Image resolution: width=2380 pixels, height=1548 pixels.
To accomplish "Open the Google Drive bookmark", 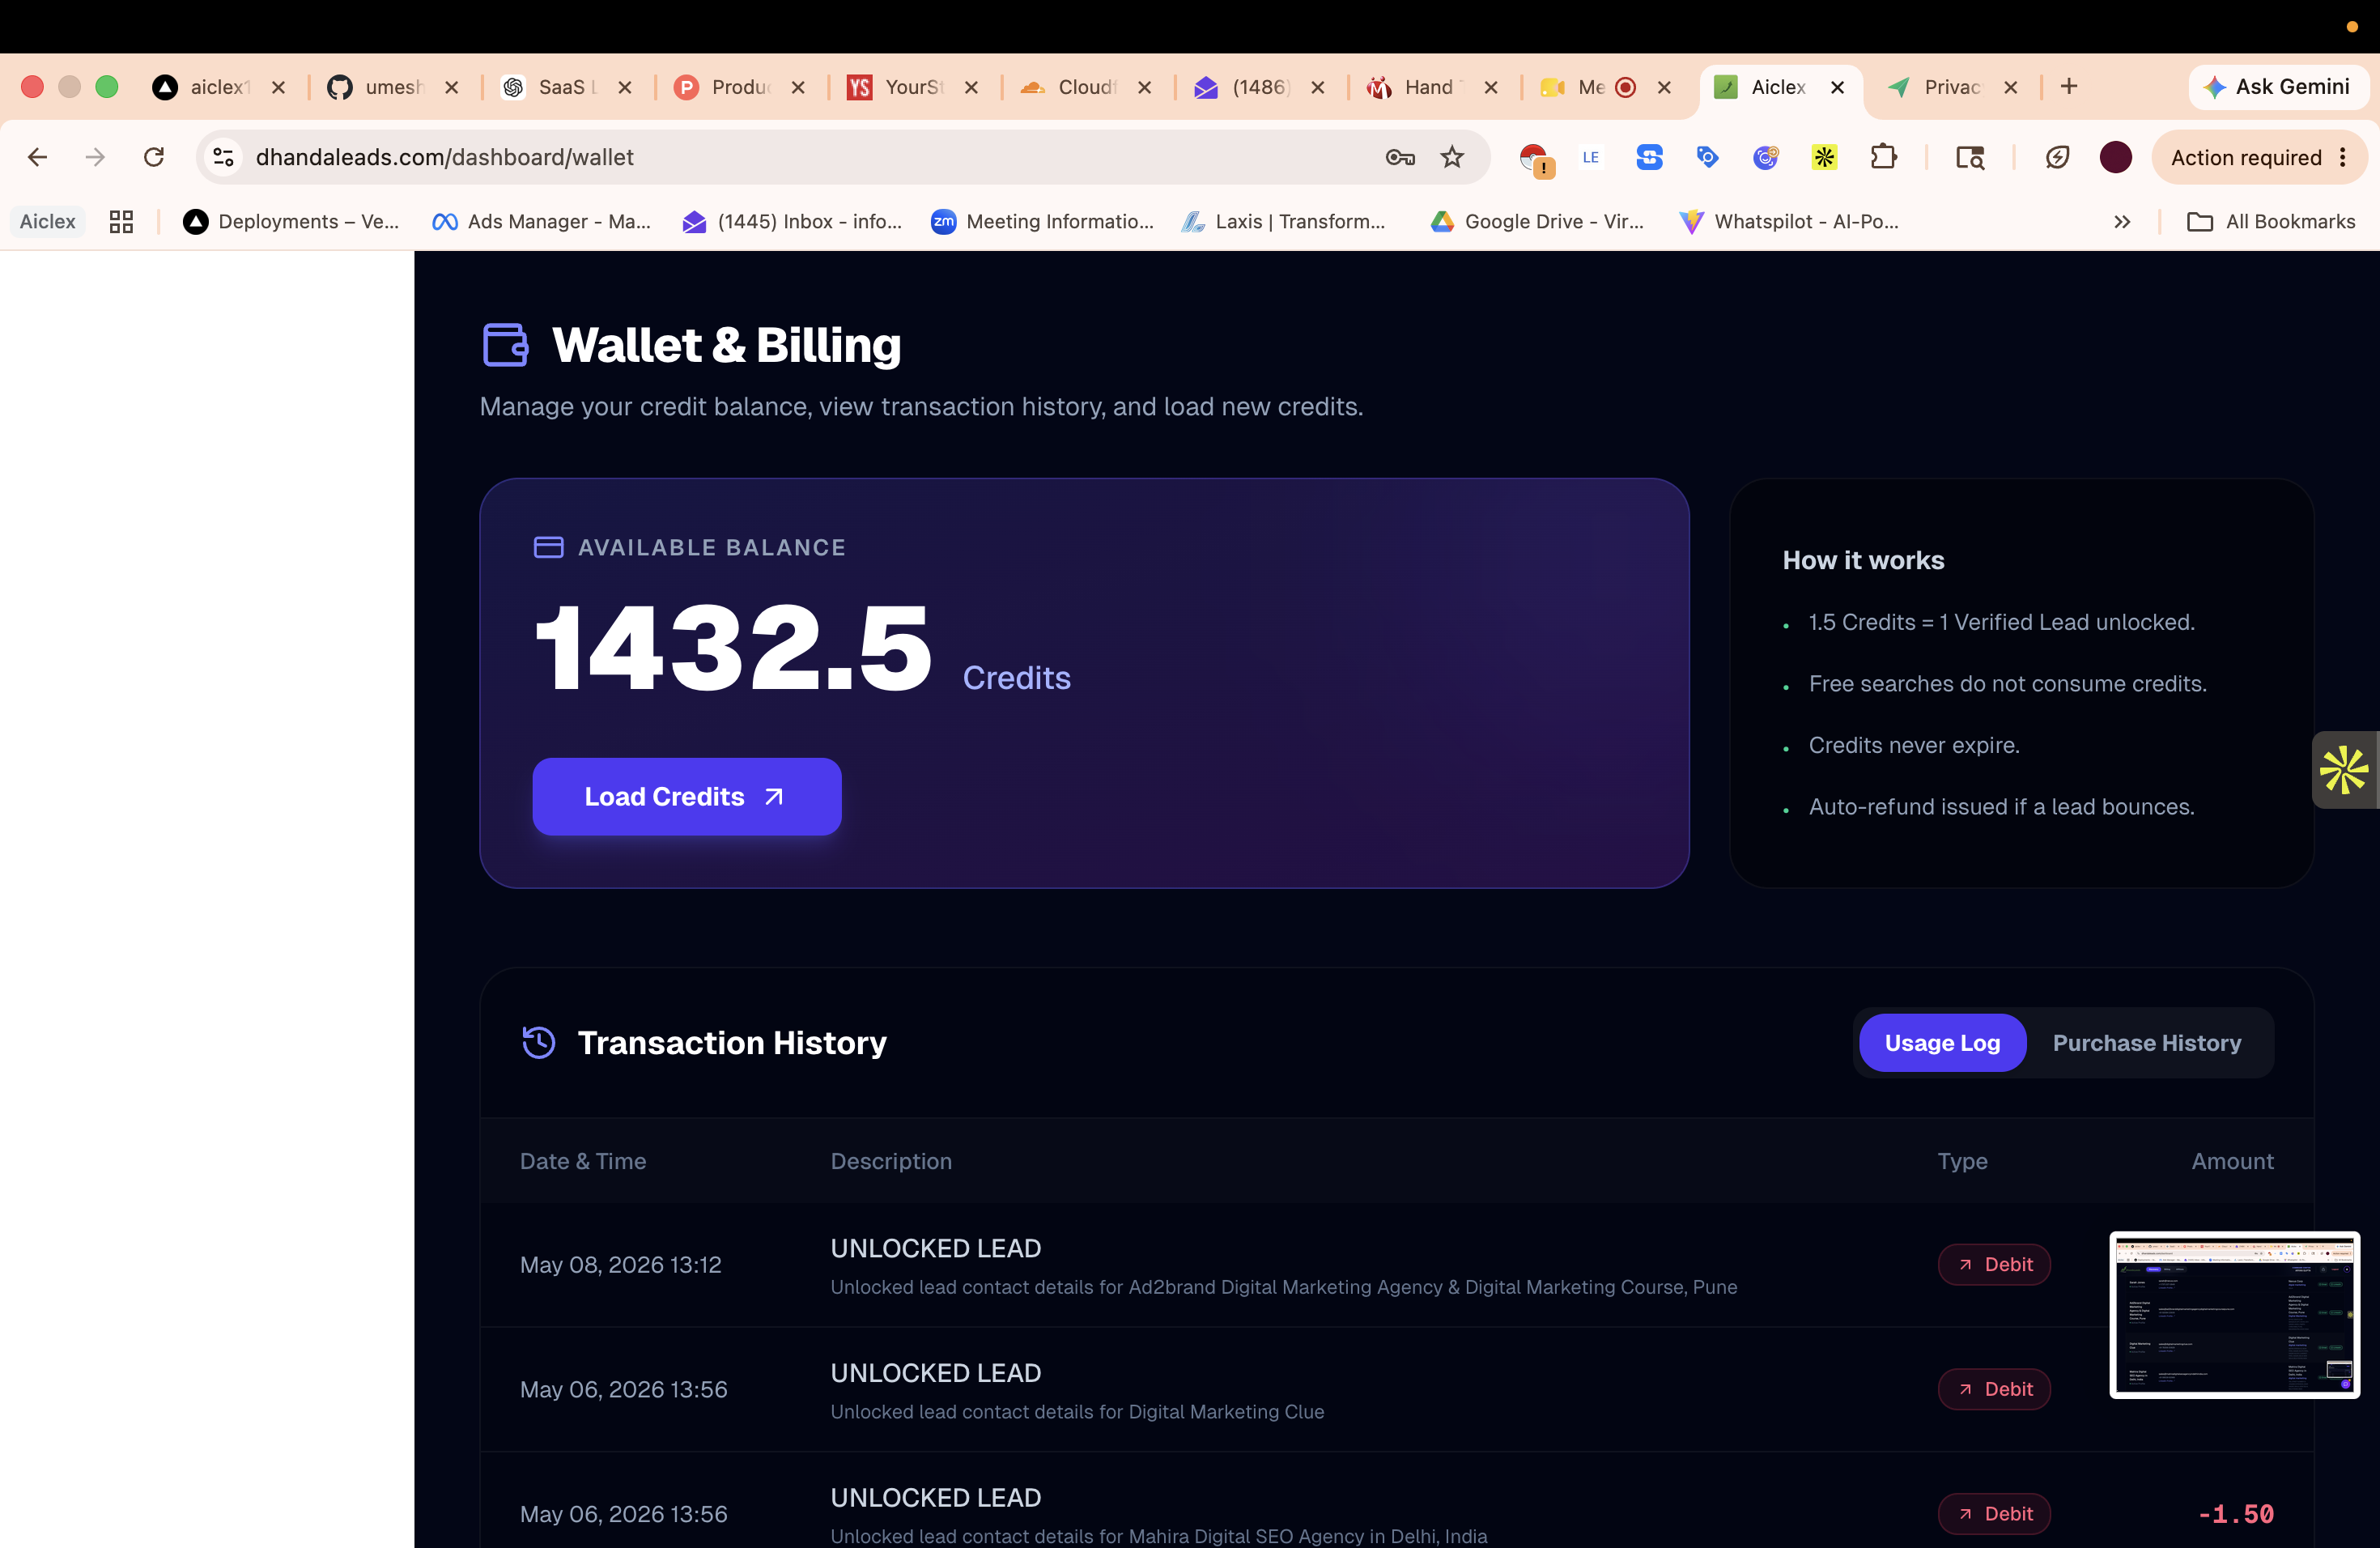I will click(x=1537, y=222).
